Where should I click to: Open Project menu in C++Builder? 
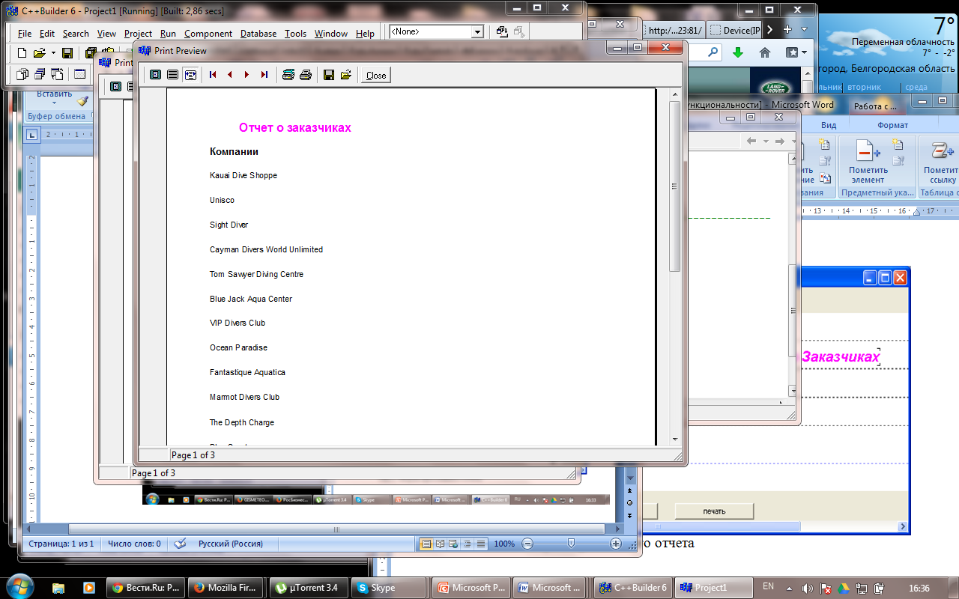138,34
